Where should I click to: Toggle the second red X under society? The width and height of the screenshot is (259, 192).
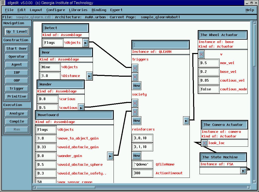tap(135, 112)
